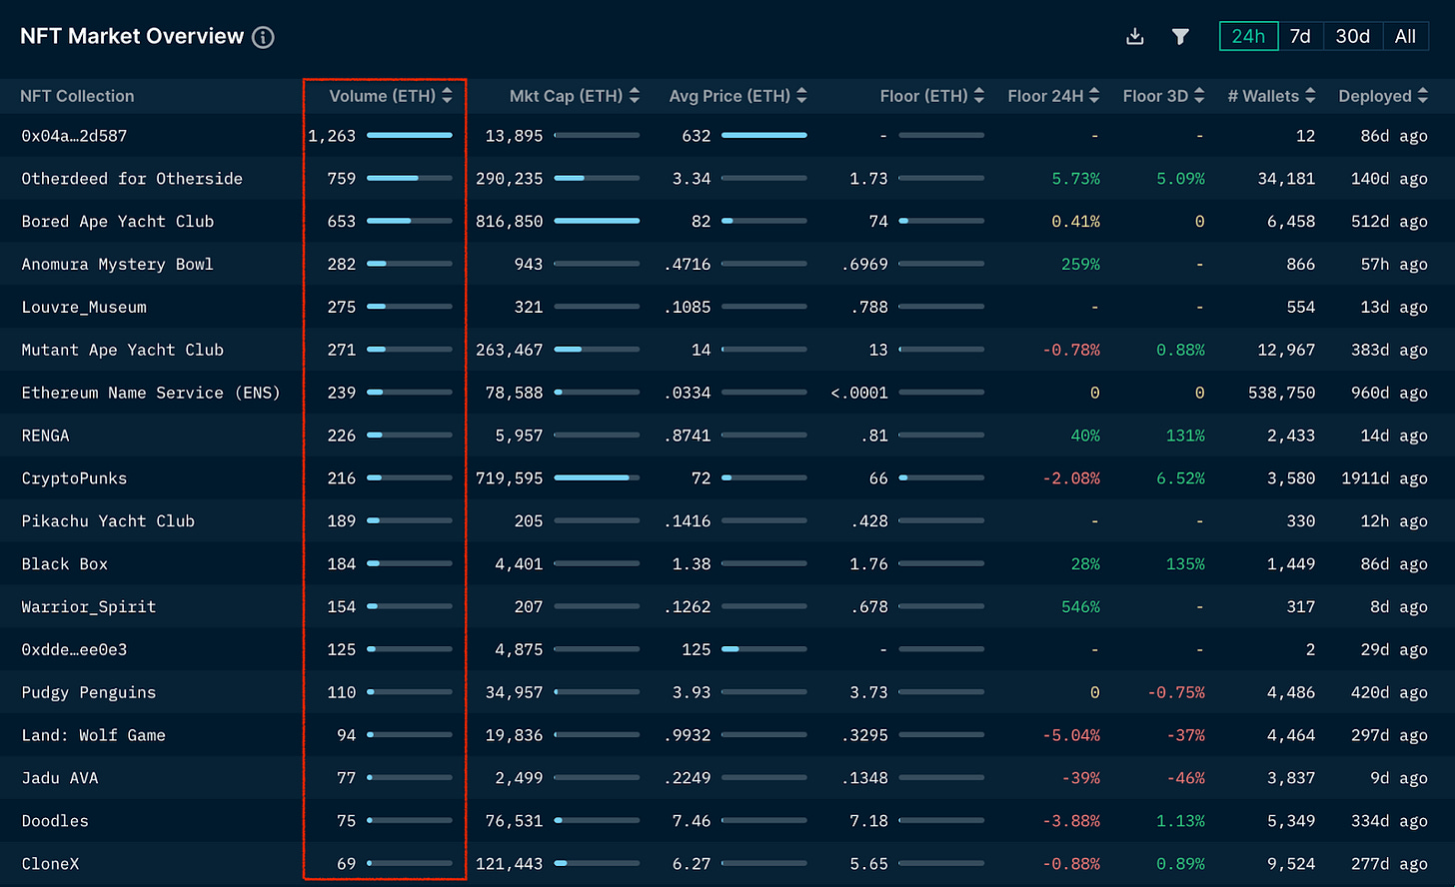Click the 7.46 average price value
1455x887 pixels.
click(692, 822)
